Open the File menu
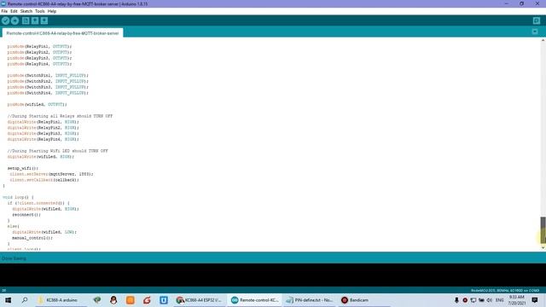The image size is (546, 307). click(x=4, y=11)
